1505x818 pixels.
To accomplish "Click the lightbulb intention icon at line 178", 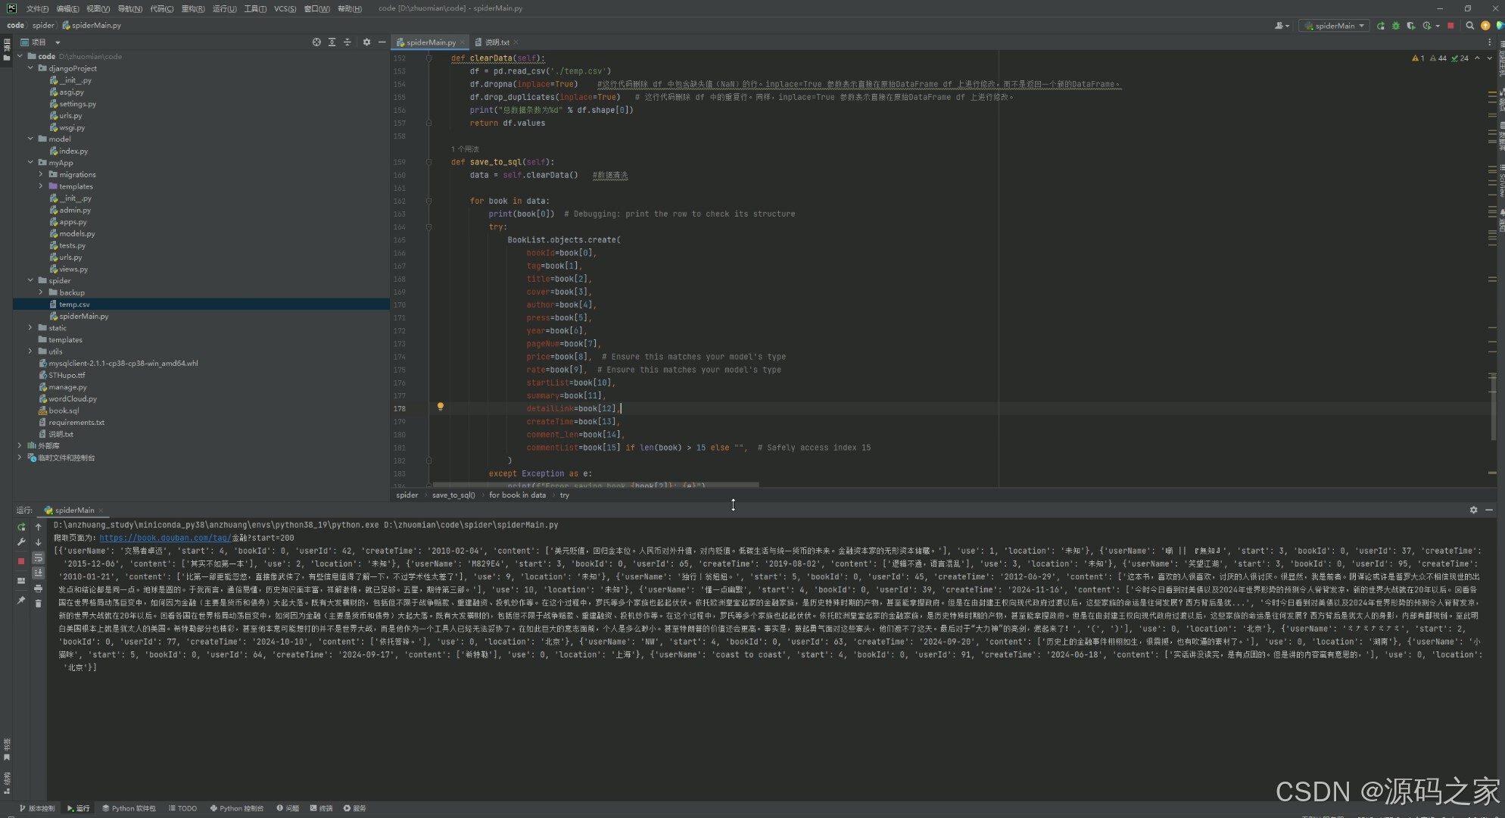I will [x=440, y=407].
